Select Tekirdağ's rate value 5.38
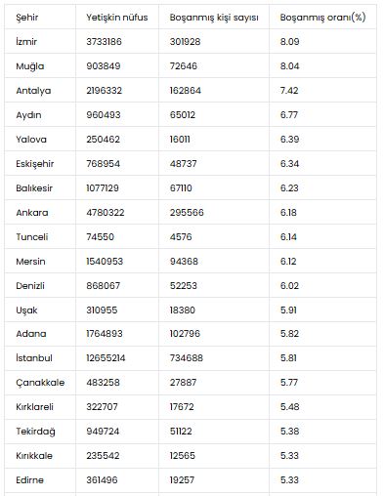Screen dimensions: 384x496 point(289,432)
